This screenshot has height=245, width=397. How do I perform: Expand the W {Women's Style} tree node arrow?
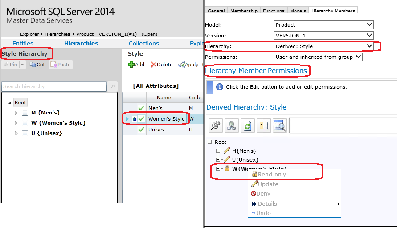16,123
